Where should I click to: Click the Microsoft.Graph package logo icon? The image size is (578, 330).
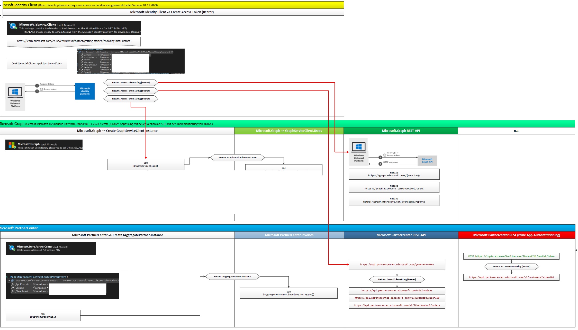(x=12, y=145)
